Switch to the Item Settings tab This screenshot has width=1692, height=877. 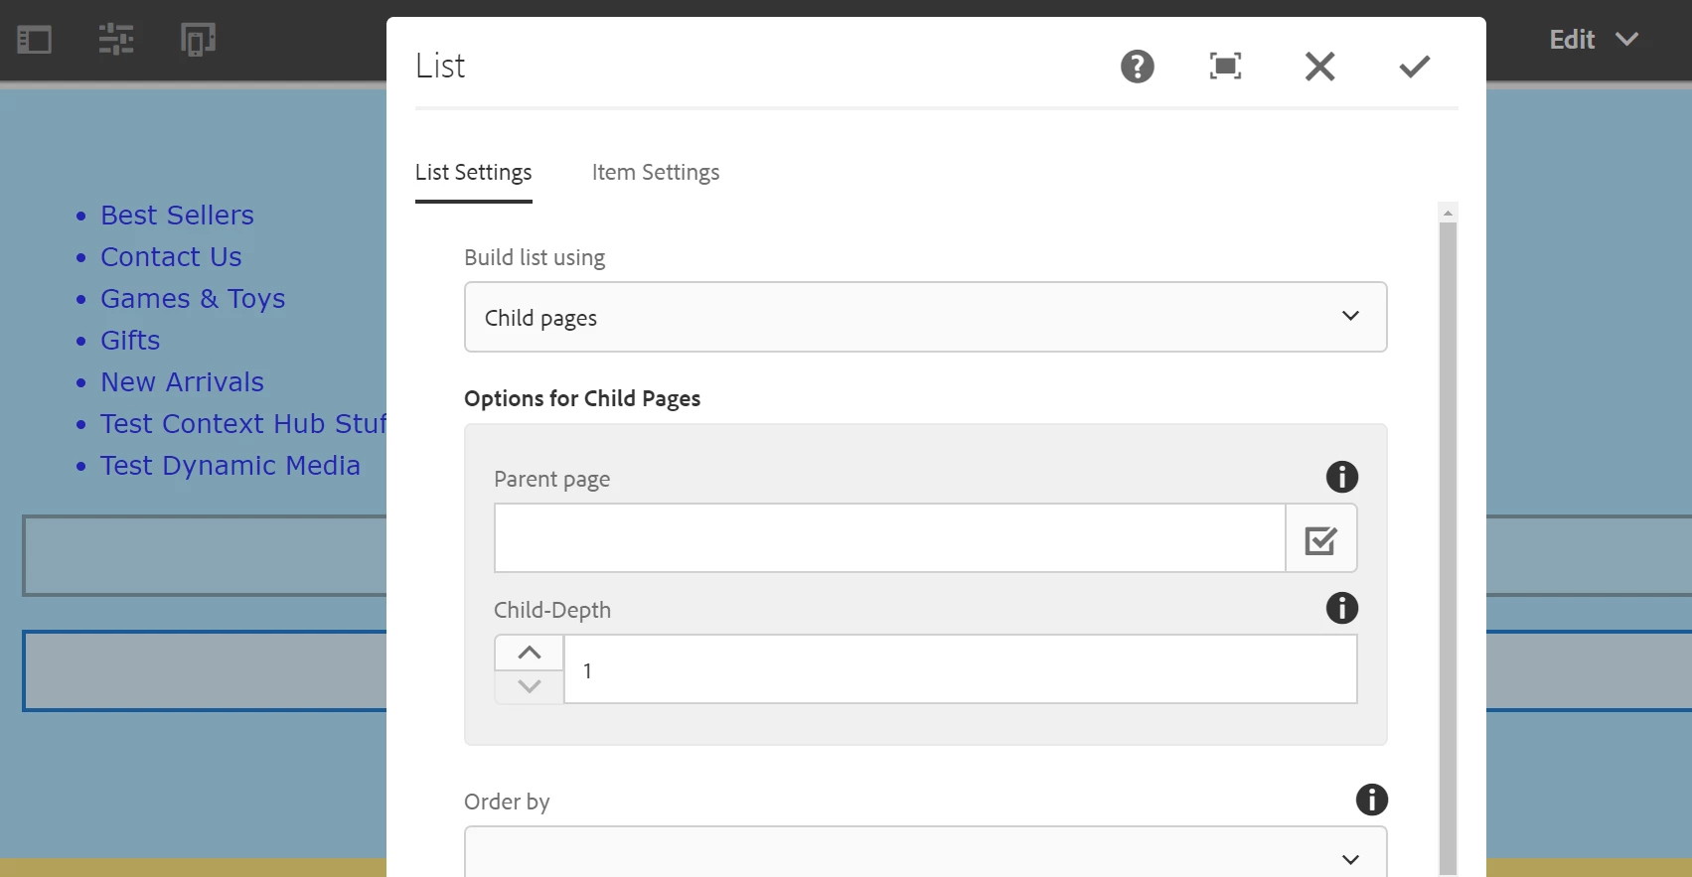point(655,173)
